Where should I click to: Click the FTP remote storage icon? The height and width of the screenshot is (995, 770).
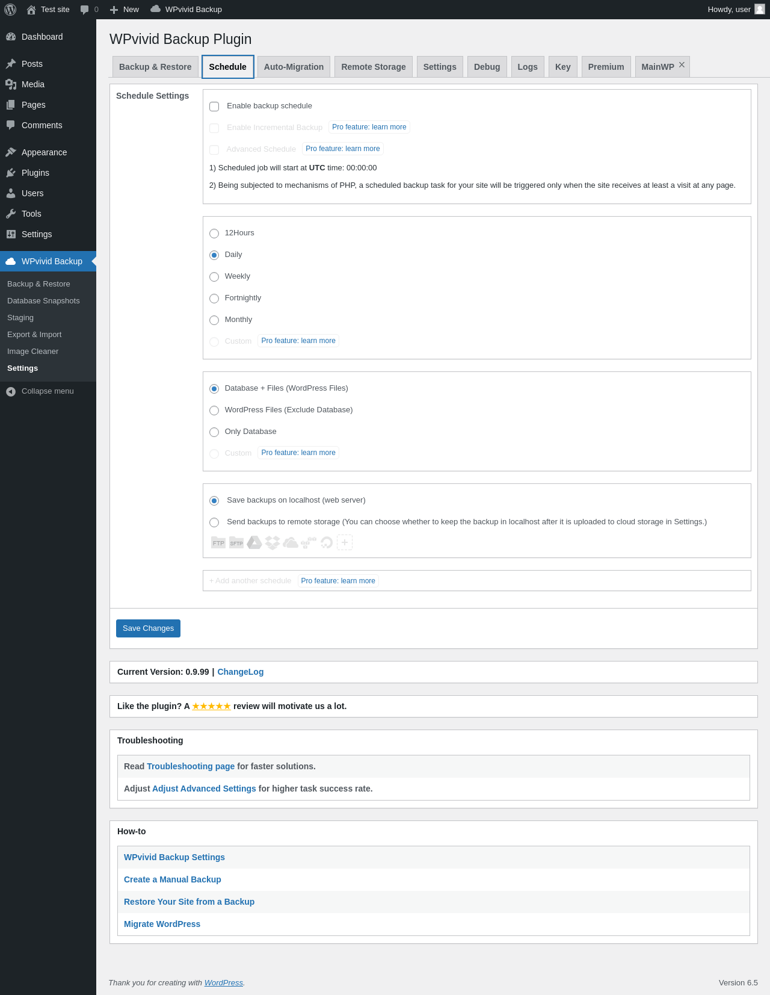pyautogui.click(x=218, y=543)
